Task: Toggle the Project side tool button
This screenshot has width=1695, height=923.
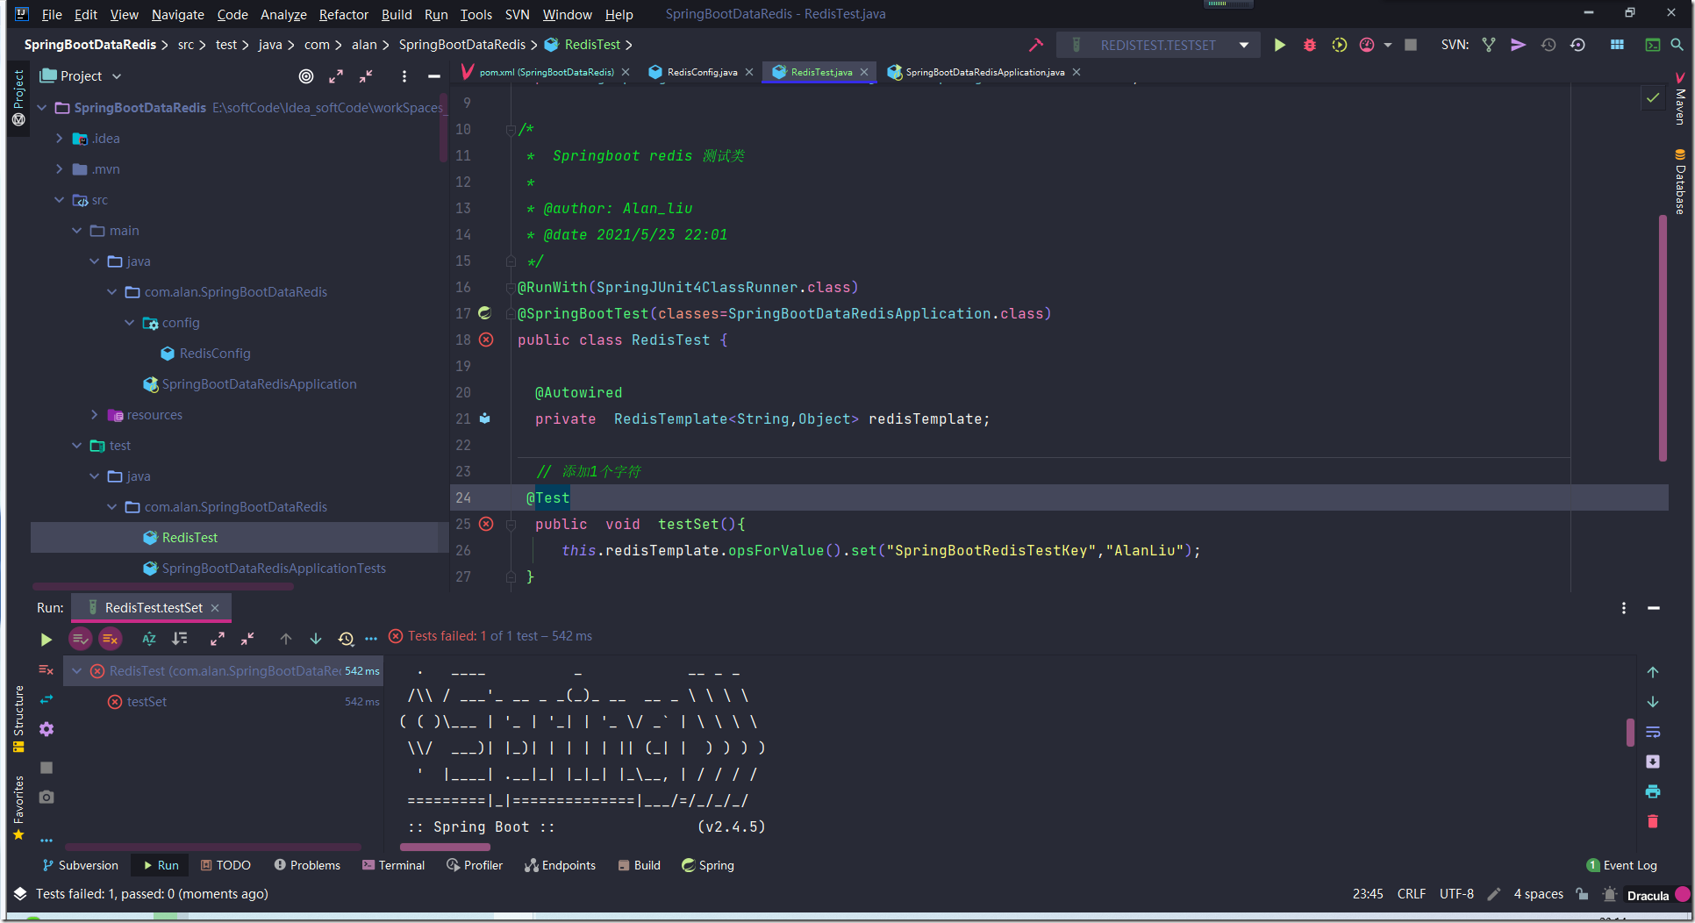Action: [18, 97]
